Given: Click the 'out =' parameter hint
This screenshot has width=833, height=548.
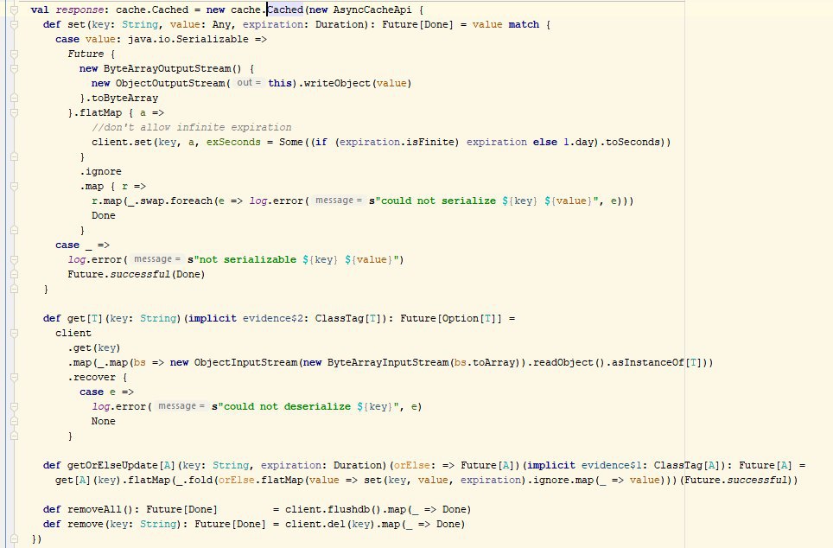Looking at the screenshot, I should click(249, 83).
